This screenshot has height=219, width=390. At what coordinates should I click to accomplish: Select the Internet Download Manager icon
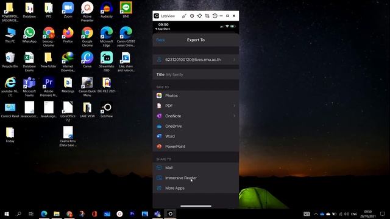coord(68,61)
